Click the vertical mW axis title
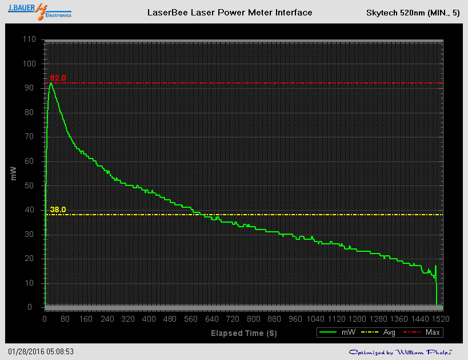 click(x=14, y=173)
